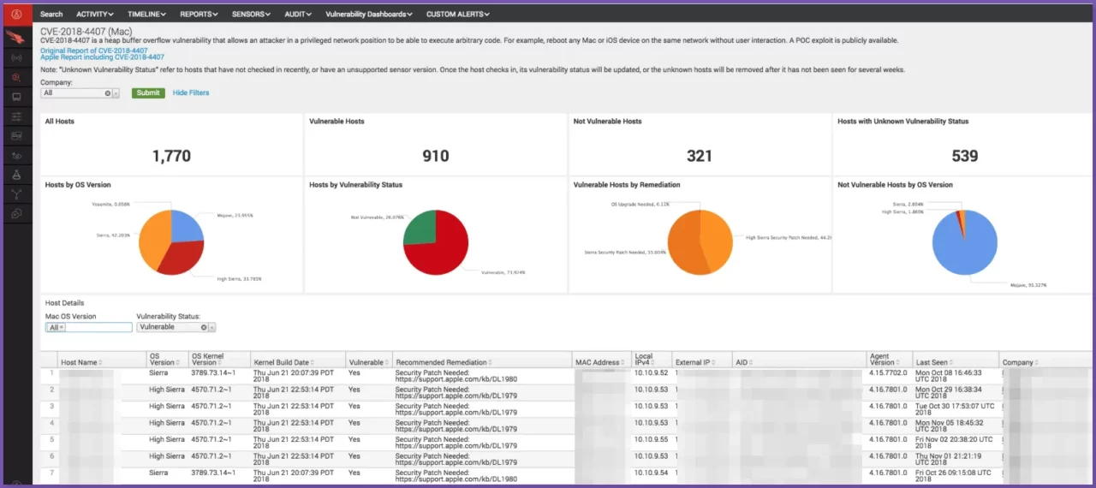Open the Activity radio-wave sidebar icon
The height and width of the screenshot is (488, 1096).
tap(16, 57)
